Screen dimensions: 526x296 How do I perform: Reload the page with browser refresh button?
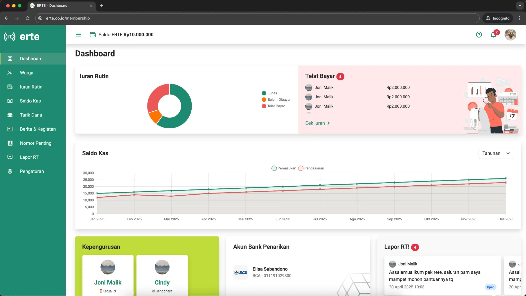[x=27, y=18]
